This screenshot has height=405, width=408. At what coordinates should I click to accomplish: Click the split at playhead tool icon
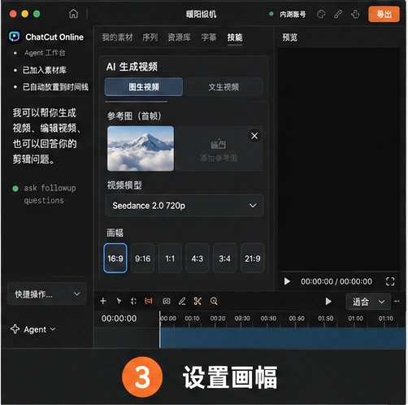coord(133,301)
